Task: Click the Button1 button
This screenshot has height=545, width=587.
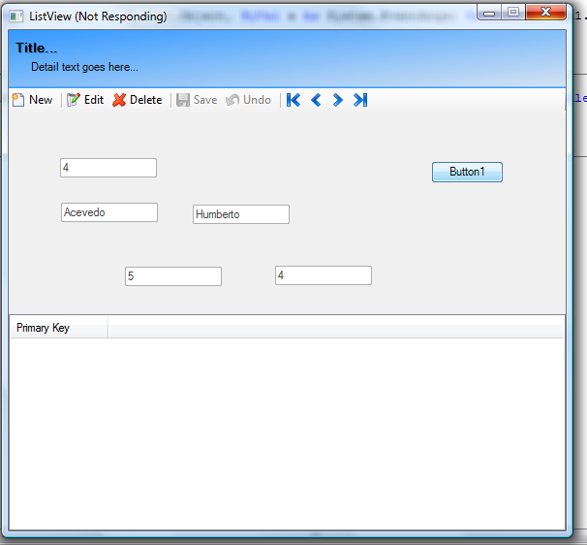Action: point(467,172)
